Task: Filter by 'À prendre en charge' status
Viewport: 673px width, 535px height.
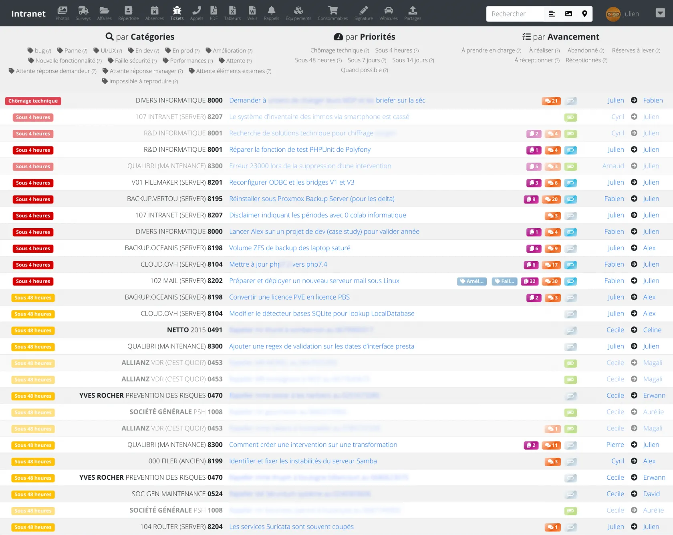Action: (491, 50)
